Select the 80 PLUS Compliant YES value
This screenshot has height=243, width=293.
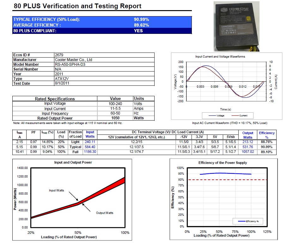[x=138, y=31]
